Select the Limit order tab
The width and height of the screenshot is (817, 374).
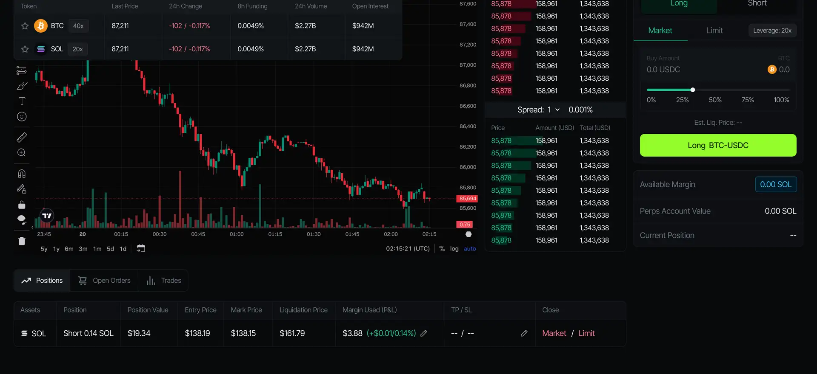714,31
